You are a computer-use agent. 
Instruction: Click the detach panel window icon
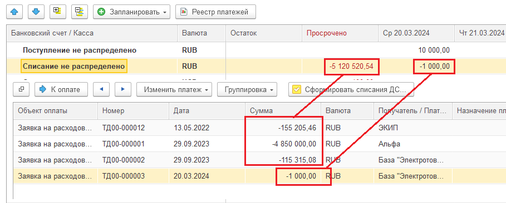(x=21, y=89)
